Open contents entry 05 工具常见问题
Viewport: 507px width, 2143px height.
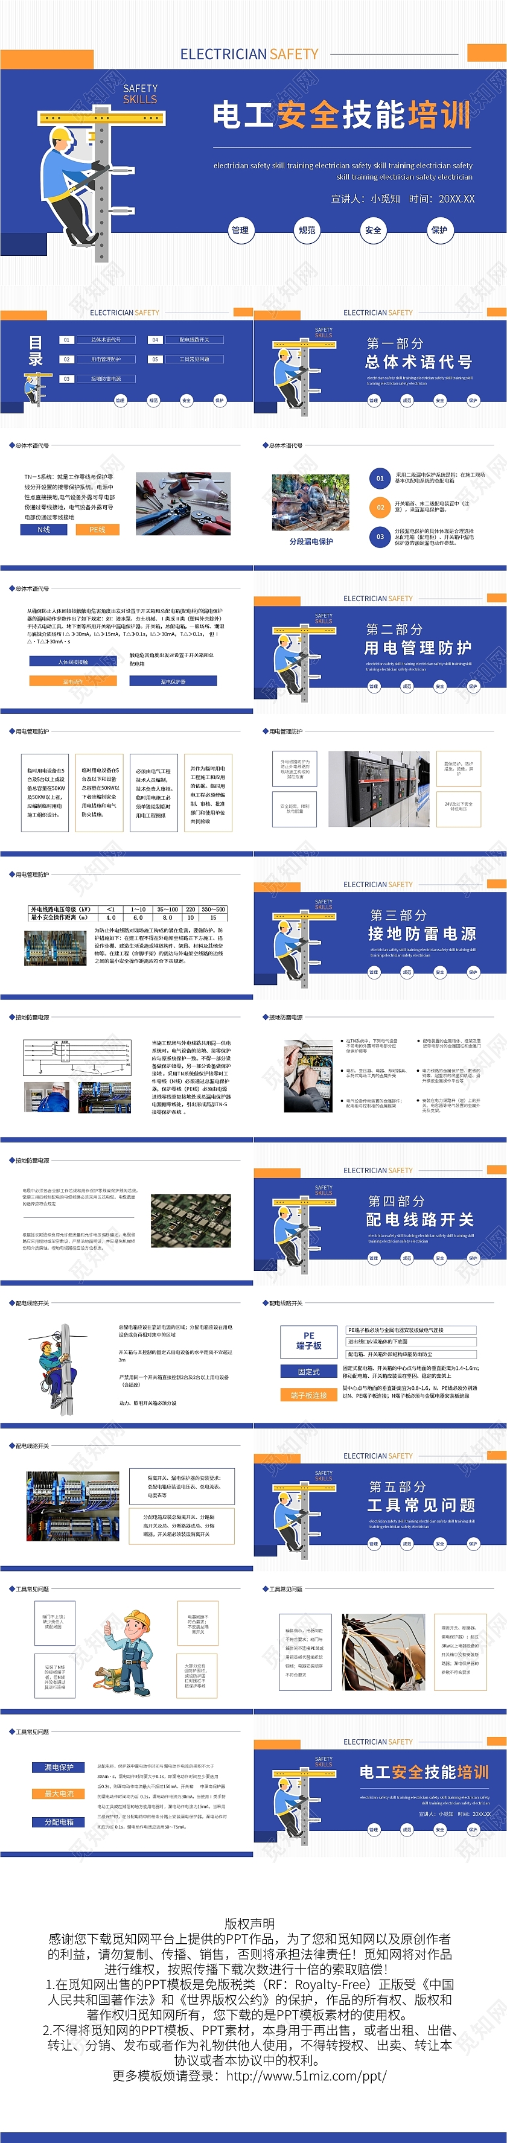tap(187, 360)
